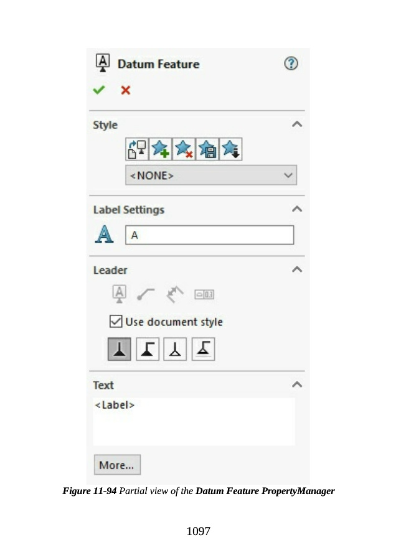Collapse the Label Settings section

click(x=297, y=209)
